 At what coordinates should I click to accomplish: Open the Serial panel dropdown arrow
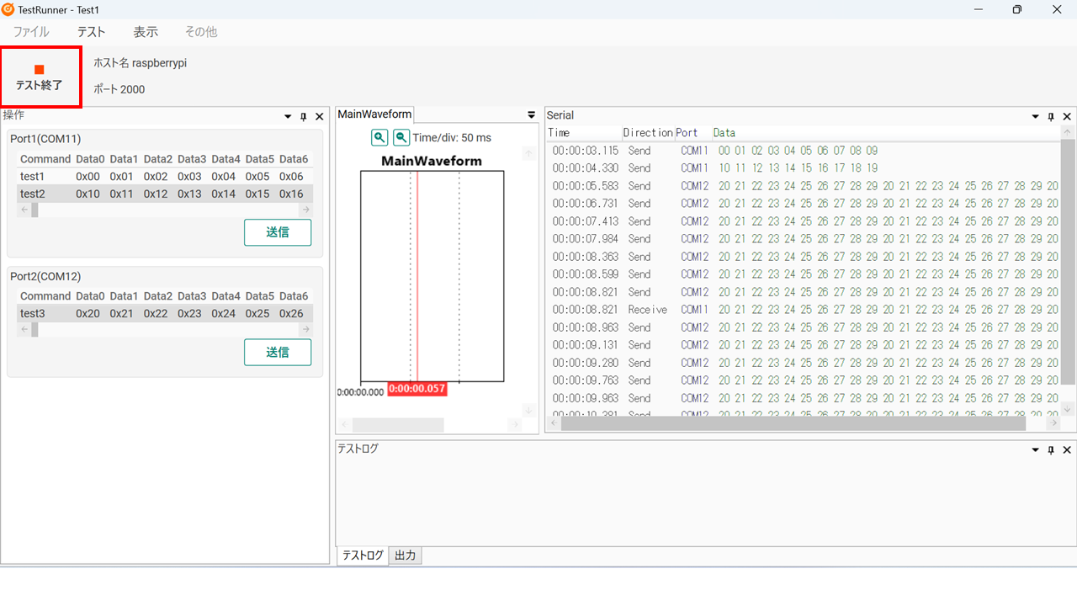pyautogui.click(x=1034, y=116)
